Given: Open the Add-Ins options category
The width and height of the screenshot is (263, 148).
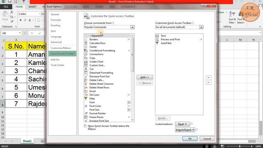Looking at the screenshot, I should point(55,60).
